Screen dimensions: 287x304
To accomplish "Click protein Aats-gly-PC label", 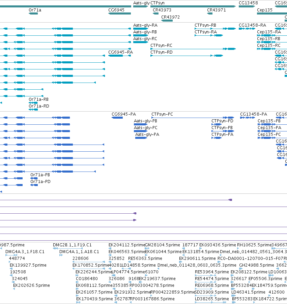I will 146,128.
